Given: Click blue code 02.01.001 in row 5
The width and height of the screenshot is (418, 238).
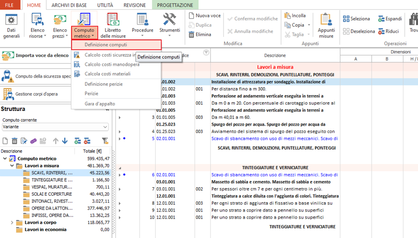Looking at the screenshot, I should pyautogui.click(x=165, y=138).
